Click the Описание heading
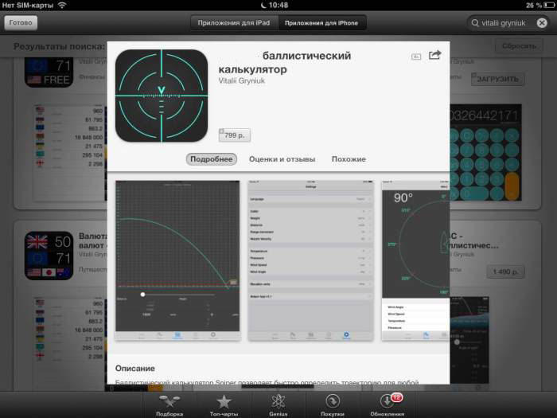Image resolution: width=557 pixels, height=418 pixels. (x=135, y=369)
